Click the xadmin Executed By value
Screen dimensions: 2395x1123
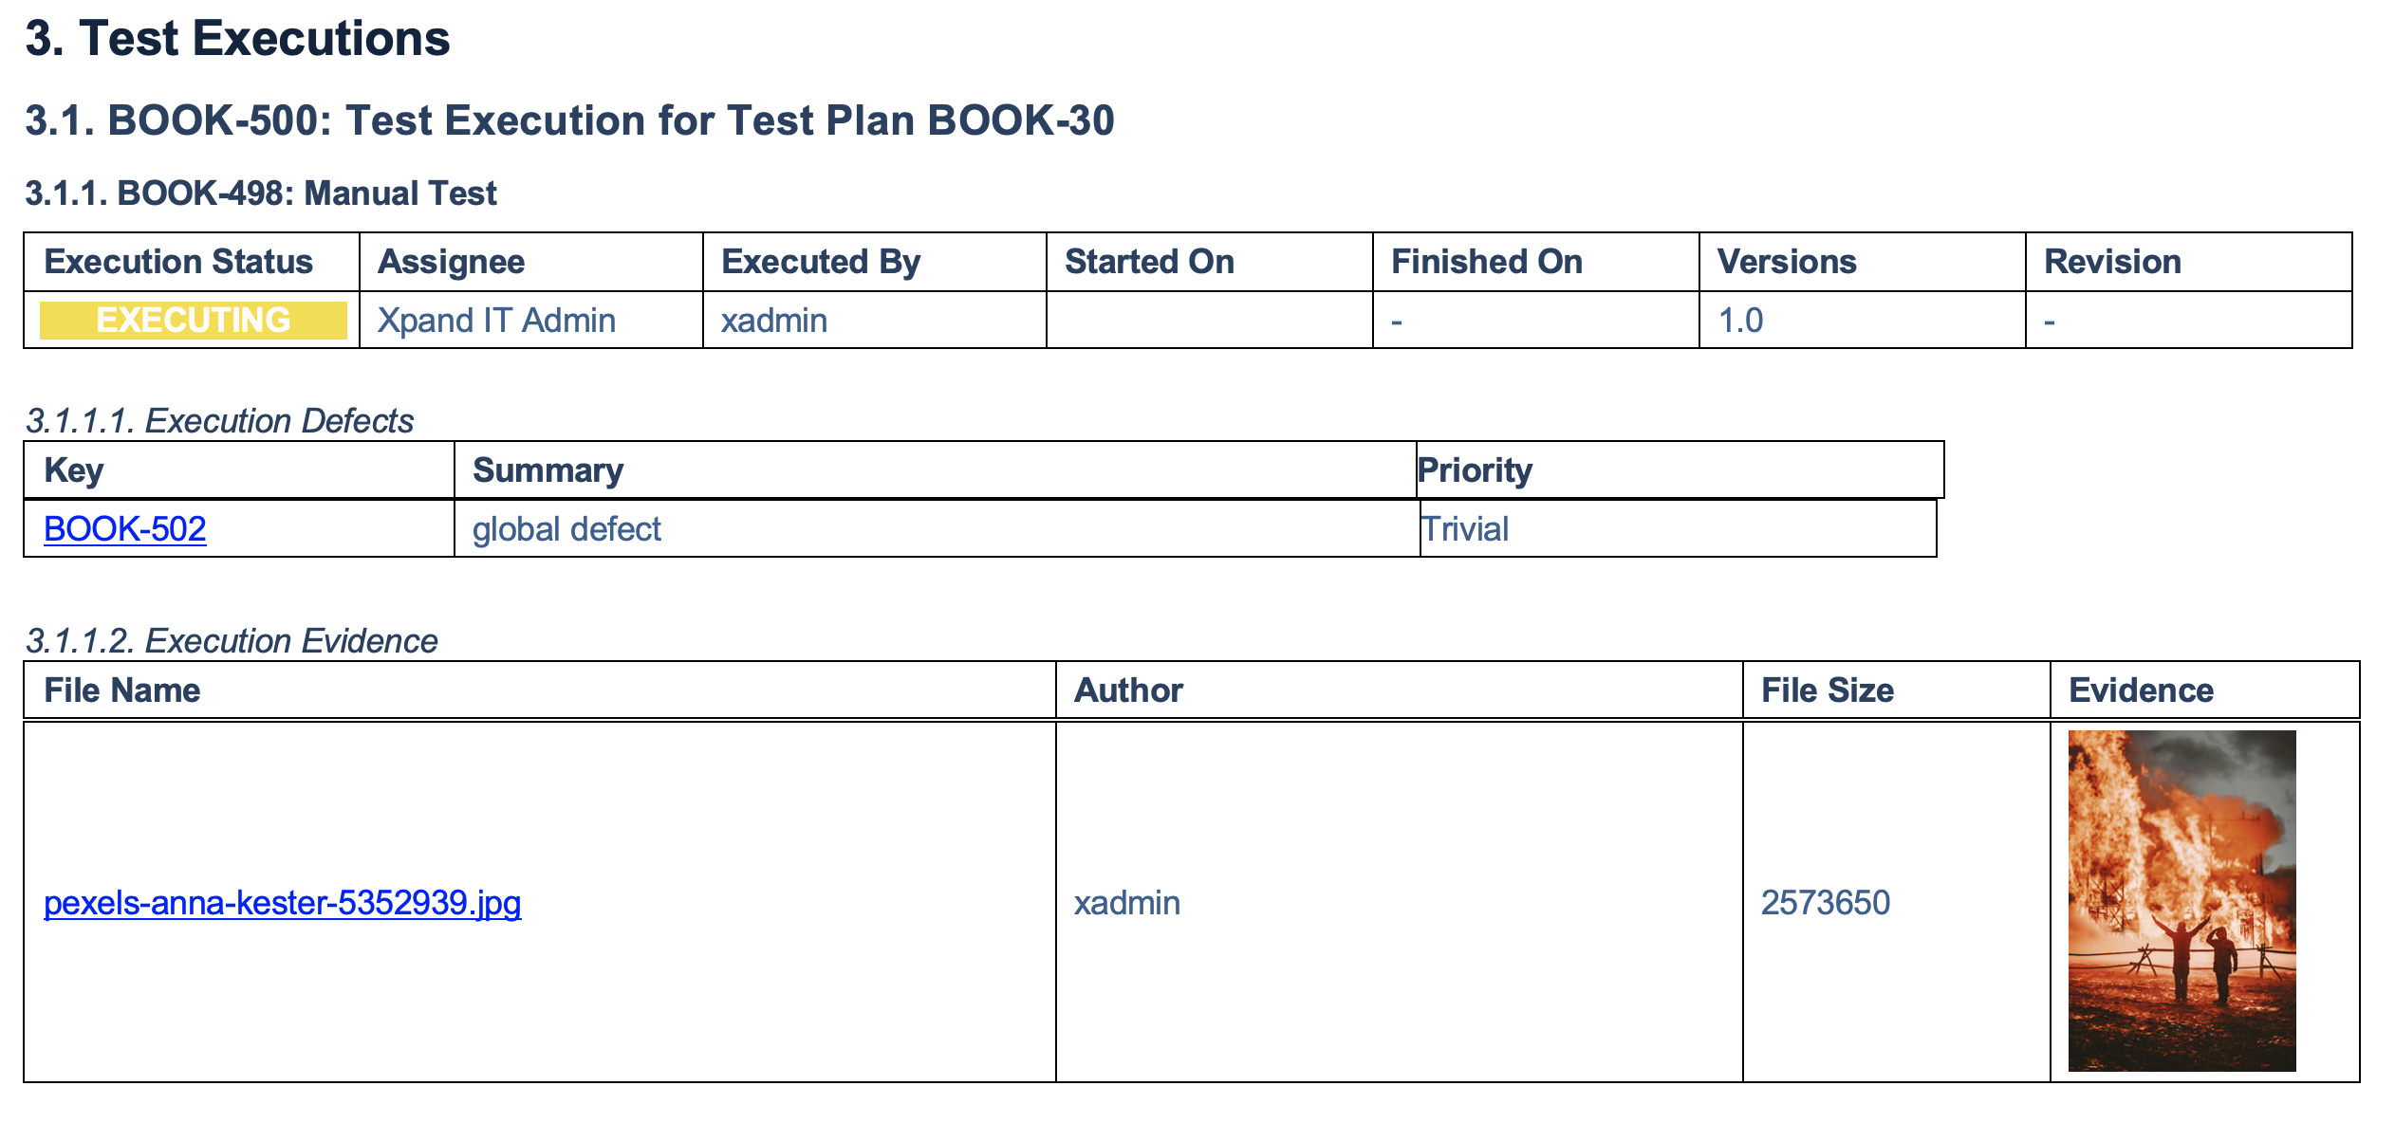tap(774, 321)
